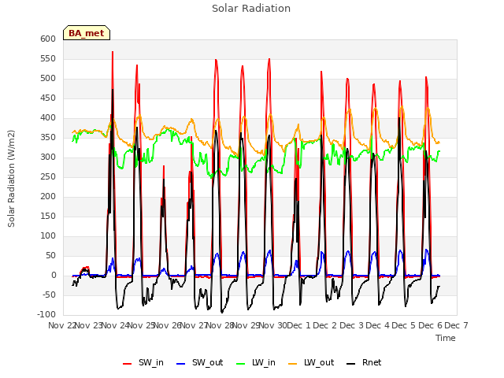Click the BA_met annotation label
Image resolution: width=504 pixels, height=378 pixels.
coord(87,33)
